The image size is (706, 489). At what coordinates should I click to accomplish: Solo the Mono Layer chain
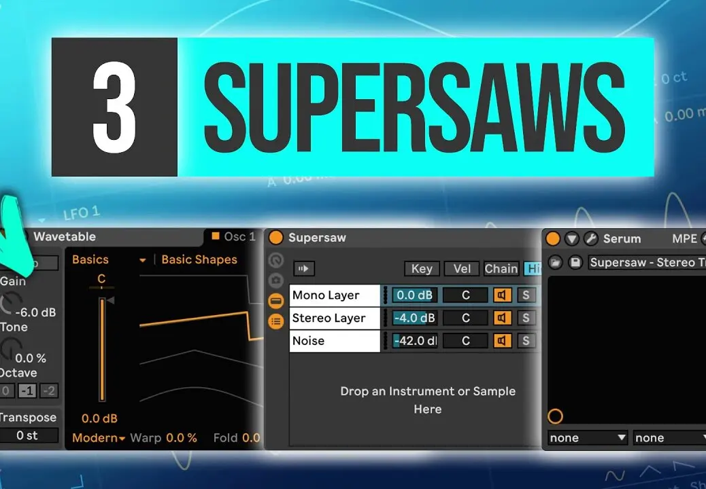point(526,295)
